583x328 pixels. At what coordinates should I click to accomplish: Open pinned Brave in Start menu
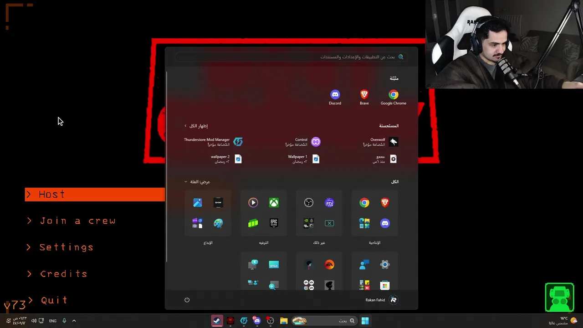click(x=364, y=97)
